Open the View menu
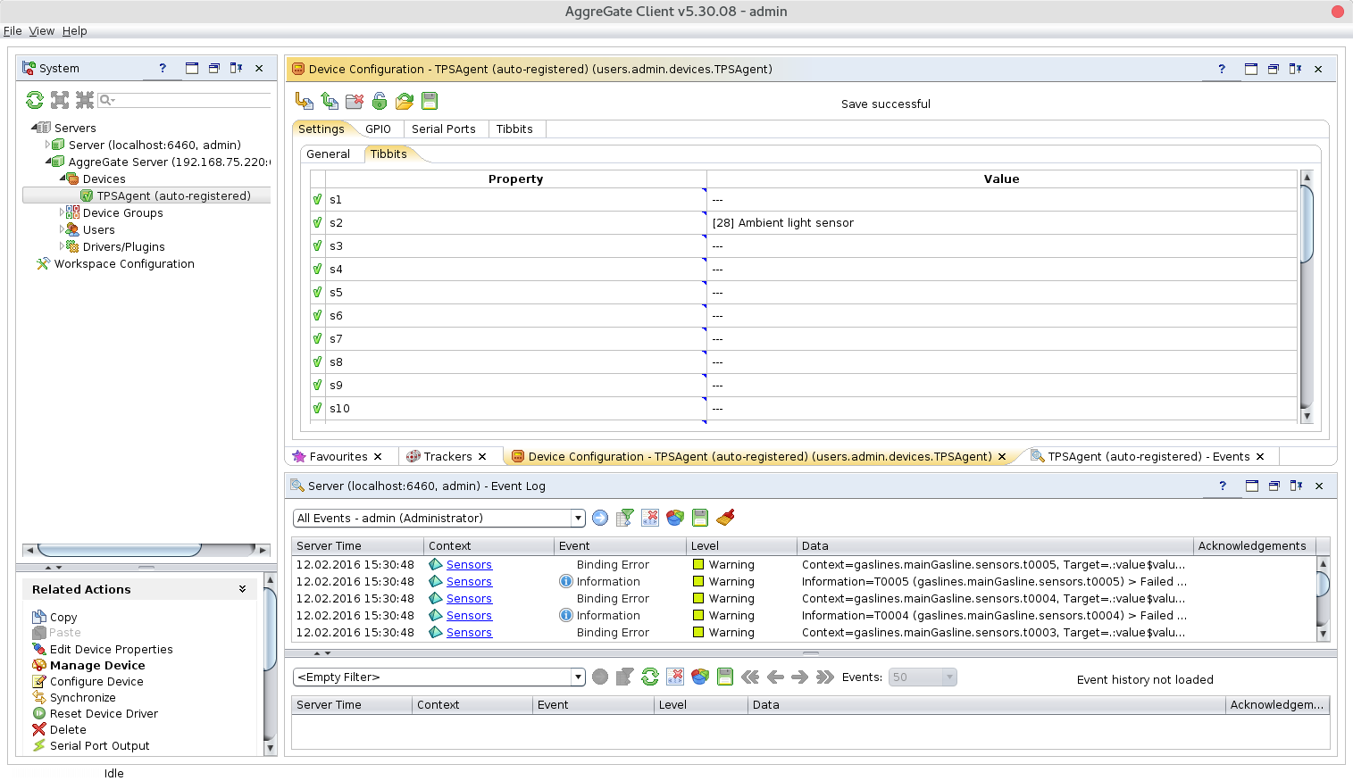The width and height of the screenshot is (1353, 781). pos(41,30)
